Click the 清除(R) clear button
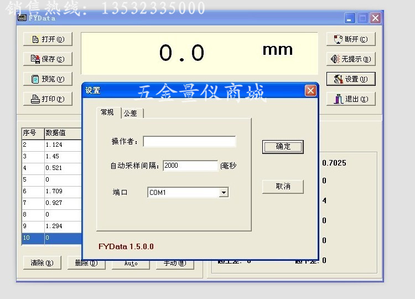The height and width of the screenshot is (299, 415). coord(42,262)
